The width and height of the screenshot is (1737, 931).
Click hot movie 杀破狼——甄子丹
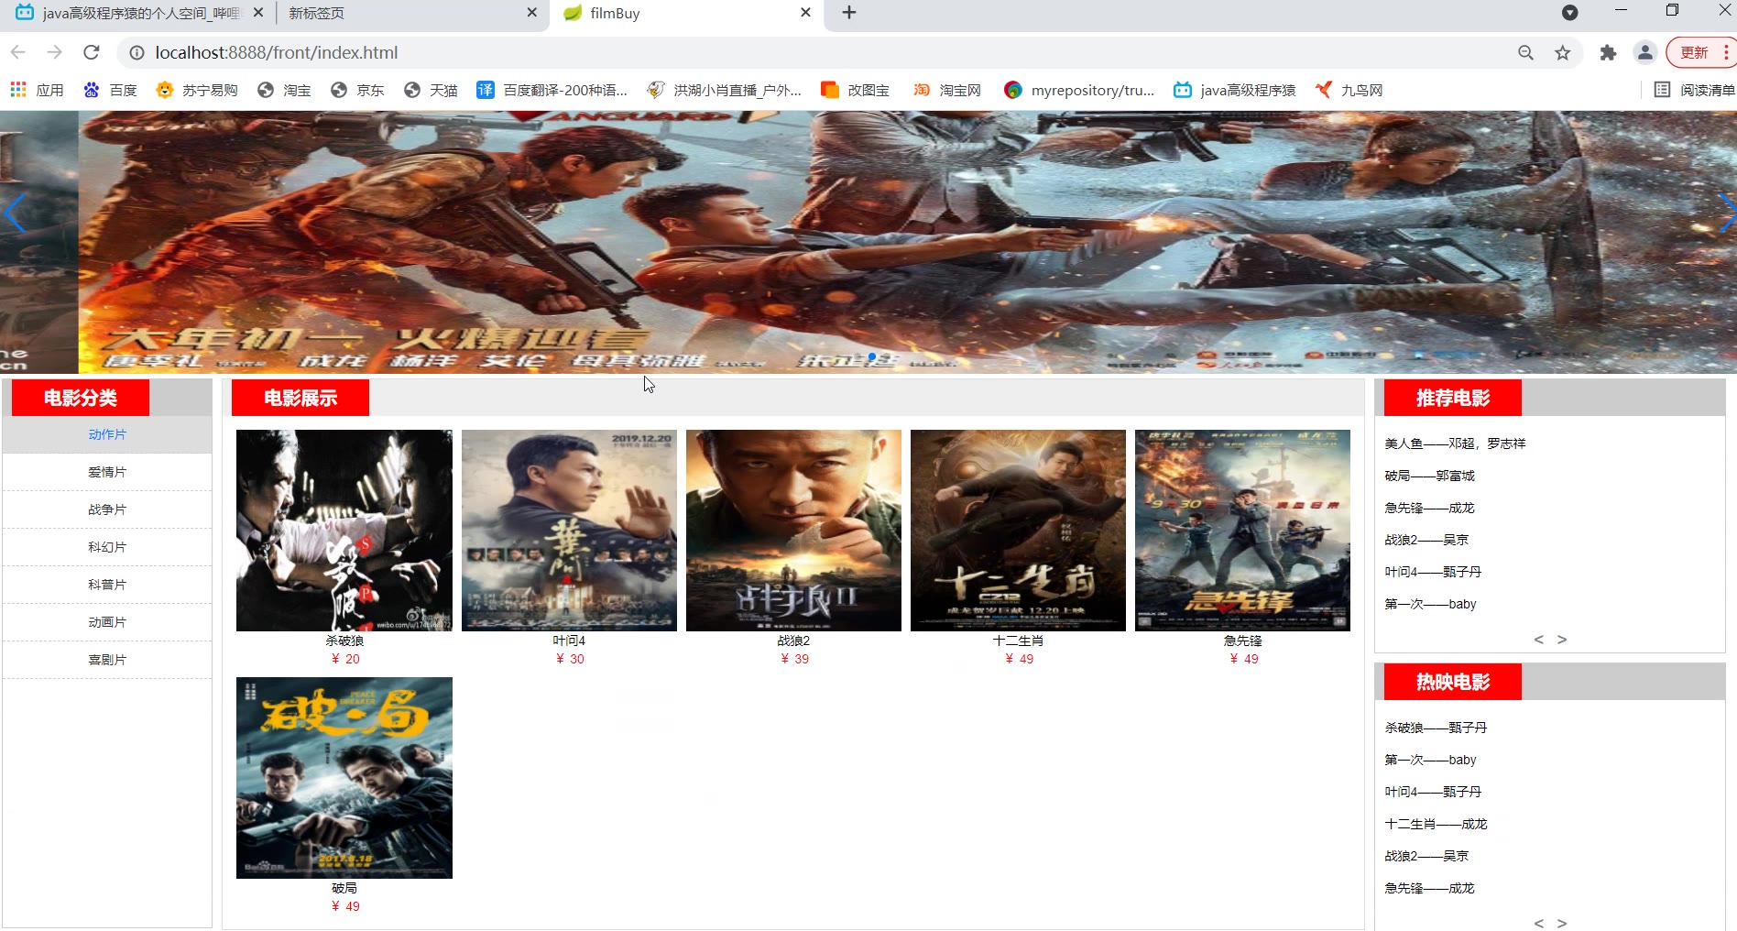[x=1436, y=728]
